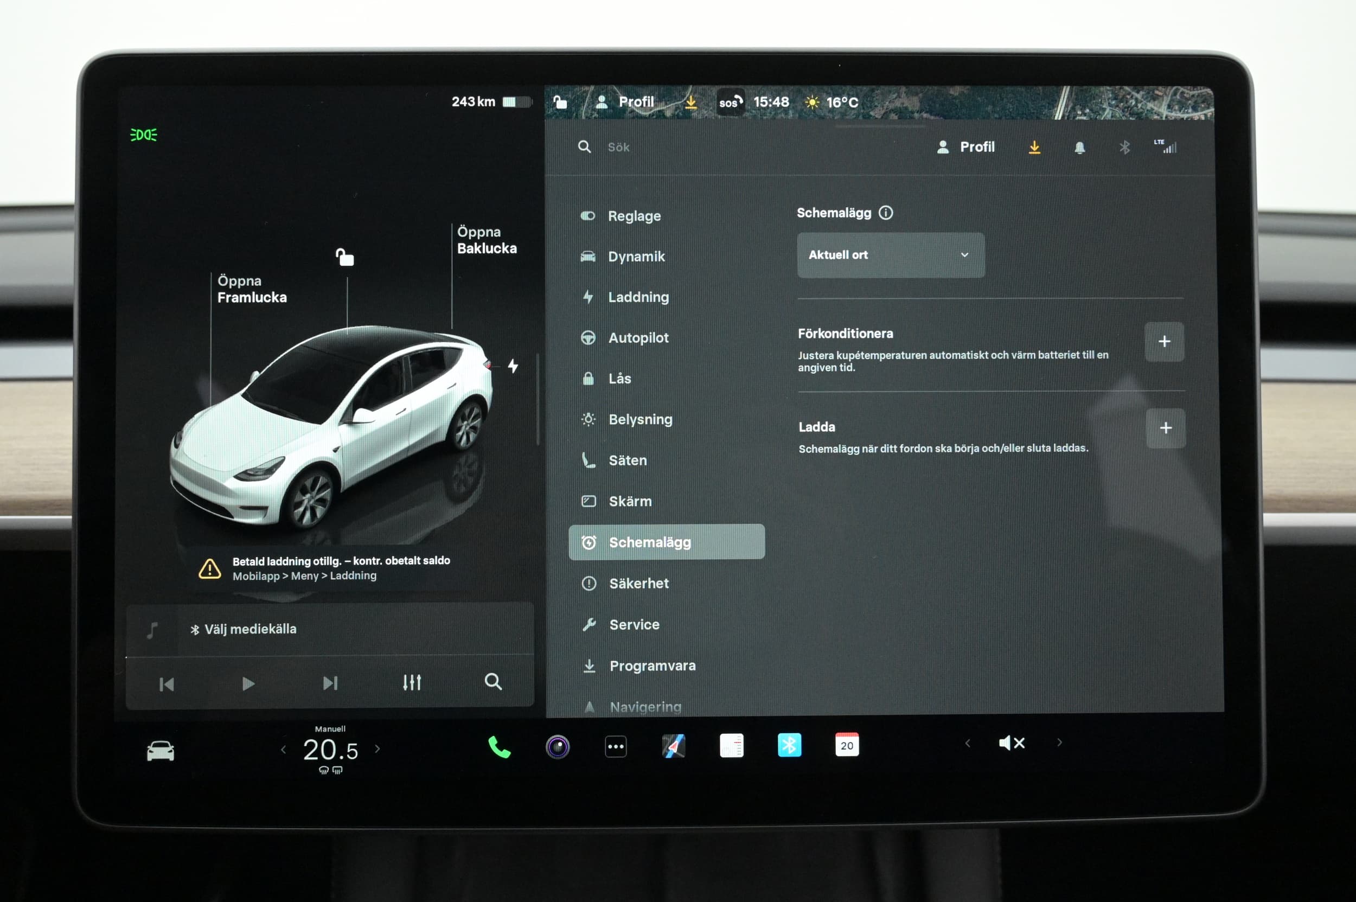The image size is (1356, 902).
Task: Tap the 16°C weather temperature display
Action: [x=833, y=103]
